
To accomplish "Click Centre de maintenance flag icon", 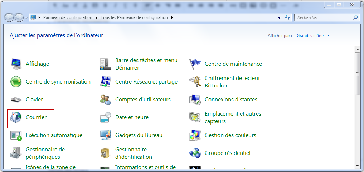I will tap(195, 64).
